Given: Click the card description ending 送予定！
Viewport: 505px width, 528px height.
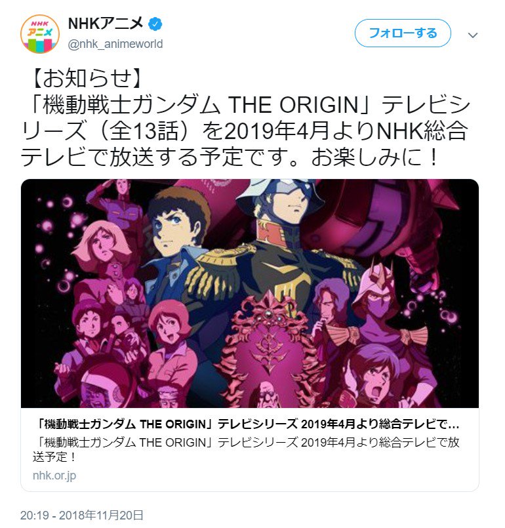Looking at the screenshot, I should tap(246, 449).
